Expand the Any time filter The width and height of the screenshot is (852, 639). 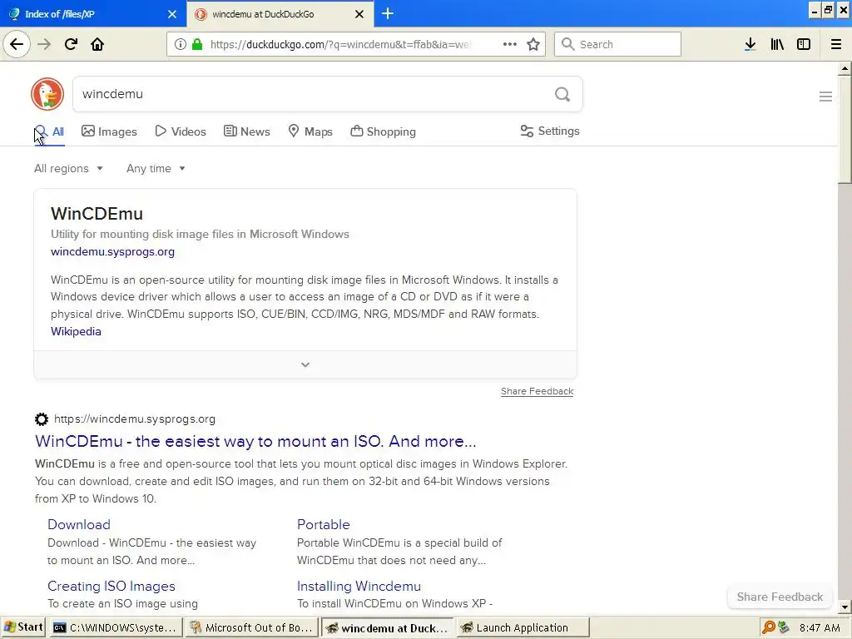point(156,168)
